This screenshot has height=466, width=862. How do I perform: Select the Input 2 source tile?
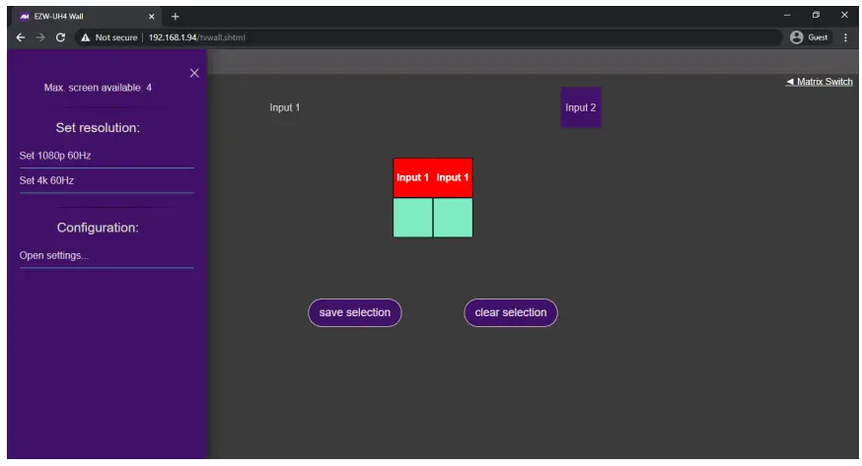(x=581, y=107)
